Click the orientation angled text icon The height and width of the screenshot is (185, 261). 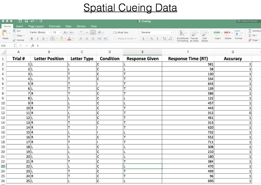(x=100, y=32)
